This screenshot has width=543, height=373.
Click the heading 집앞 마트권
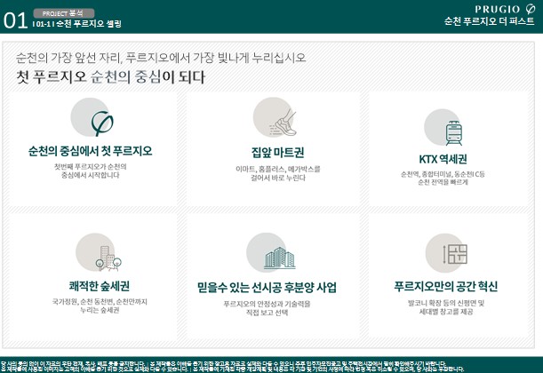pyautogui.click(x=278, y=152)
